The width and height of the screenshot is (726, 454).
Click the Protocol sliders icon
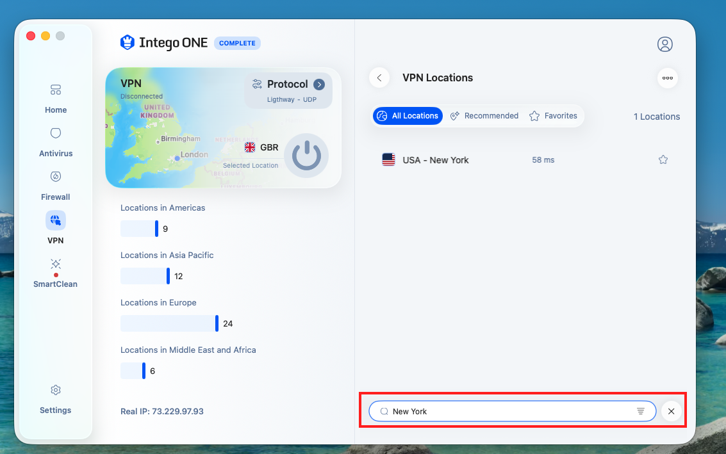click(257, 84)
